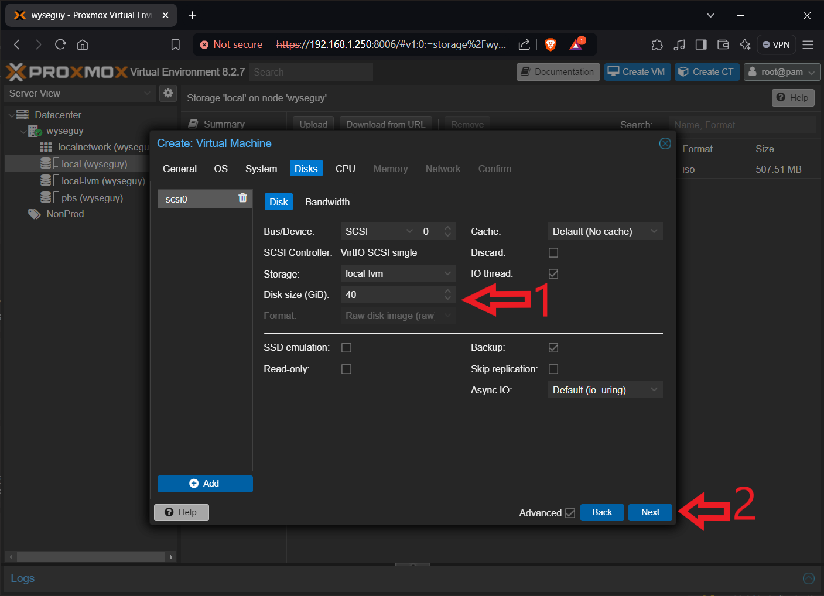The height and width of the screenshot is (596, 824).
Task: Open Brave Rewards triangle icon
Action: [x=577, y=44]
